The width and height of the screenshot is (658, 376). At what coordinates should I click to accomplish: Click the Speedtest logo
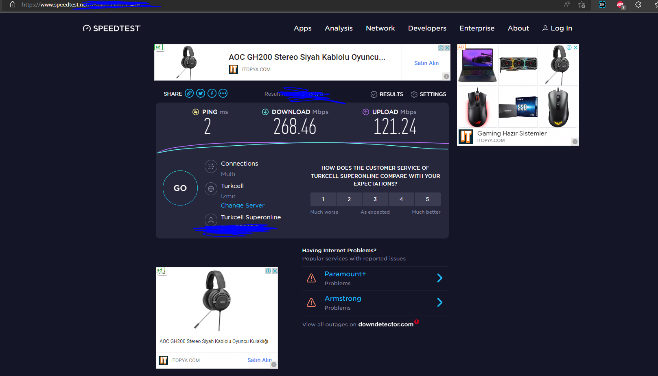click(111, 28)
